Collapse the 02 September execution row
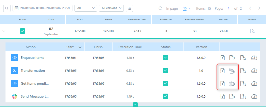The width and height of the screenshot is (266, 107). click(x=4, y=31)
